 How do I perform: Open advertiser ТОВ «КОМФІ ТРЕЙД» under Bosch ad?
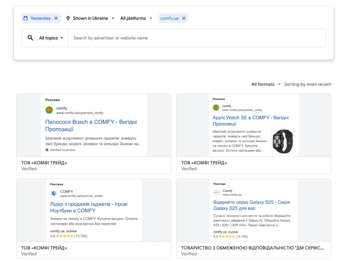pyautogui.click(x=44, y=163)
